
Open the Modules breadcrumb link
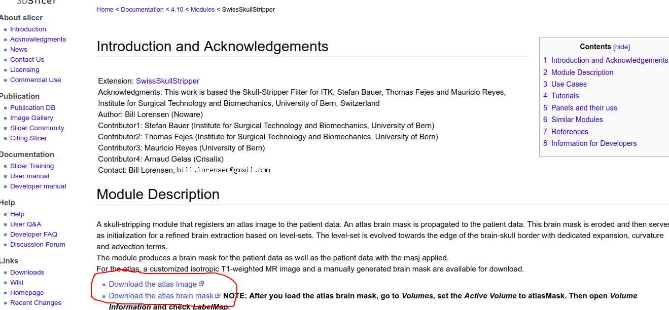click(203, 9)
